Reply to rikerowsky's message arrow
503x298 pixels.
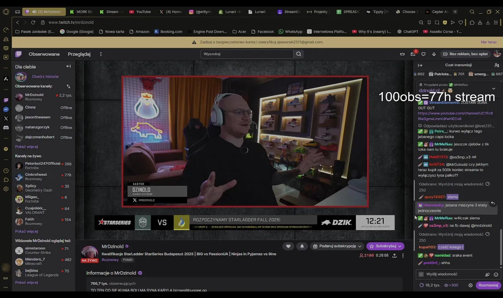493,203
